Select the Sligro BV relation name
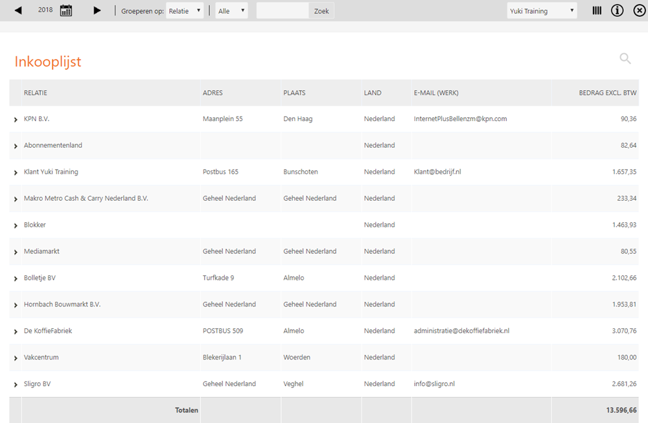The width and height of the screenshot is (648, 423). tap(37, 383)
